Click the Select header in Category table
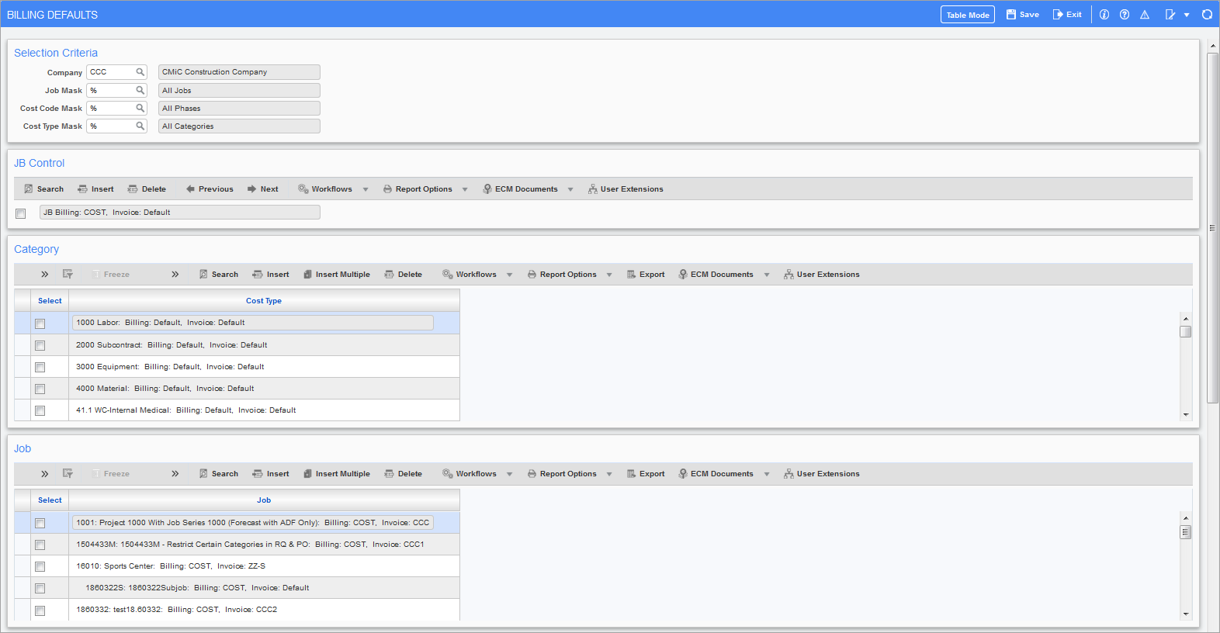Viewport: 1220px width, 633px height. point(50,301)
